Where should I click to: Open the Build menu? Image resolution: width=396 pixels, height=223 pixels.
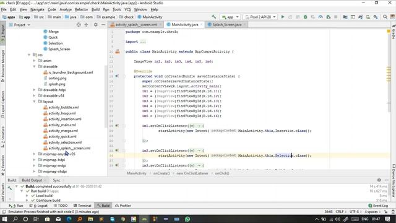[95, 9]
